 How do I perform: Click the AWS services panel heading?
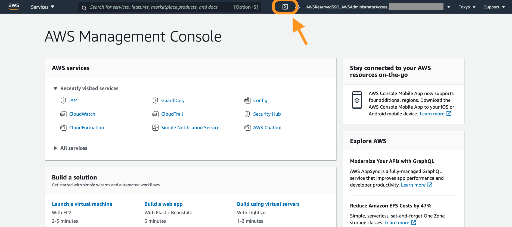[x=71, y=68]
